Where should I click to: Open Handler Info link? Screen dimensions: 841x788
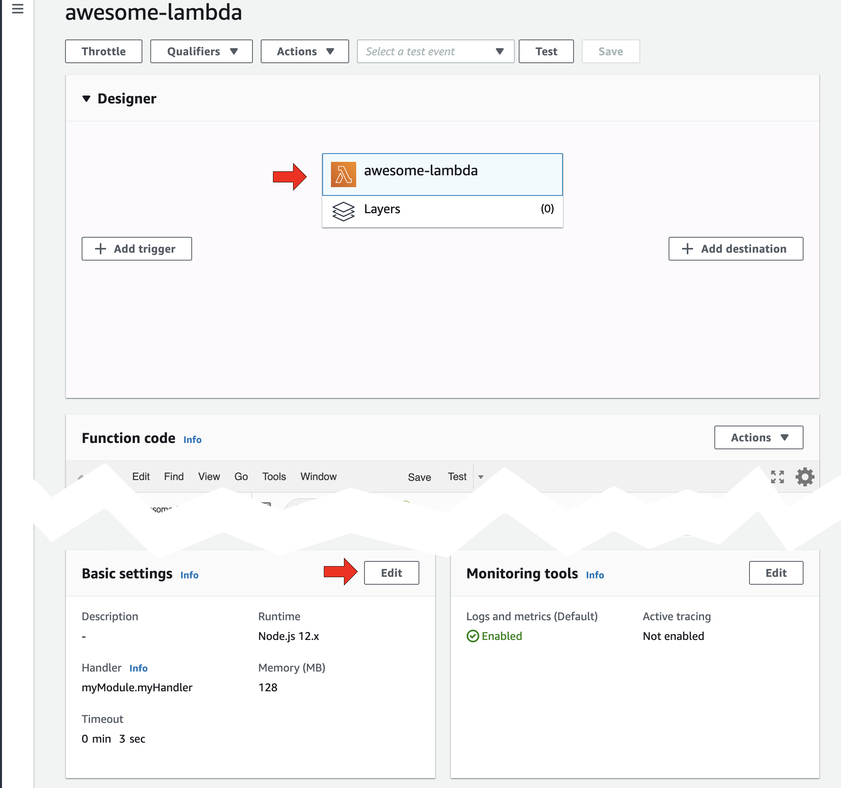[x=138, y=668]
